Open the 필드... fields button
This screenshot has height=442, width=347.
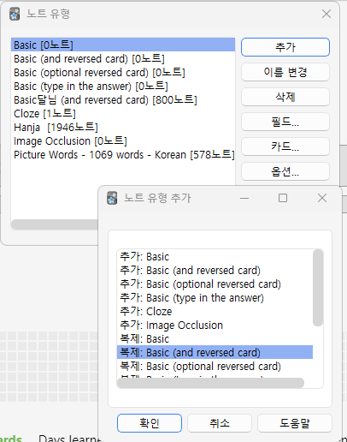(x=285, y=122)
